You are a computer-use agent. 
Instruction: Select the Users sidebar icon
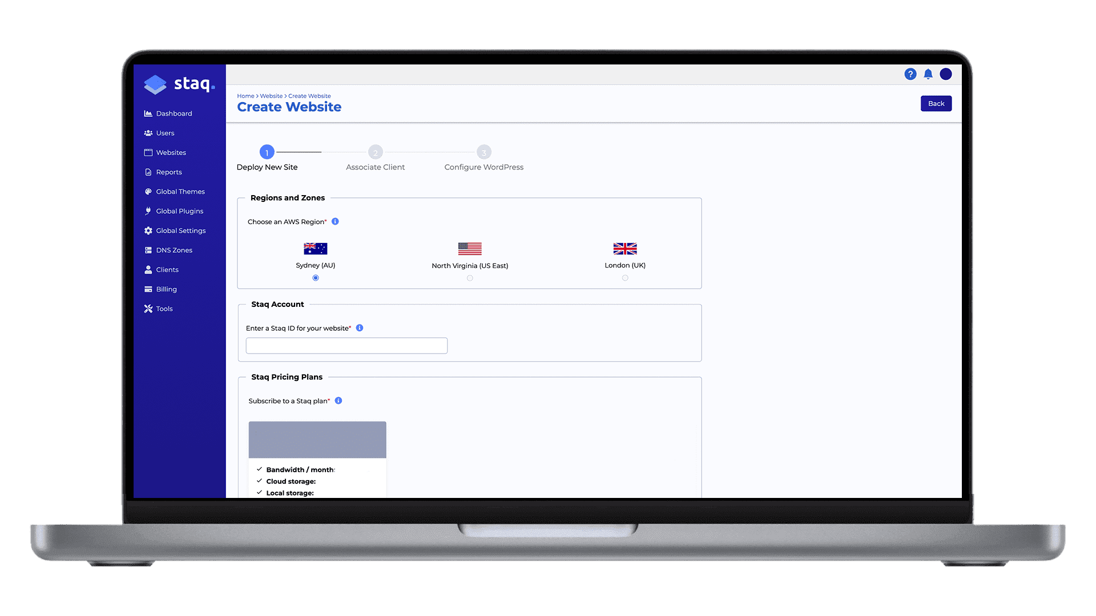click(x=148, y=132)
